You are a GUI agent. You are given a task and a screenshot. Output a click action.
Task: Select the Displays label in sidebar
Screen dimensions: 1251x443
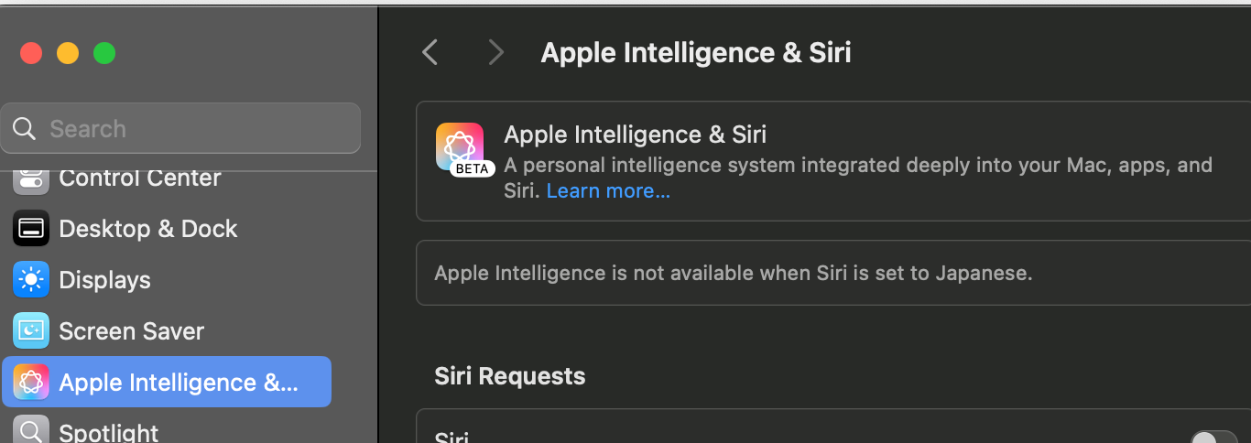point(104,280)
